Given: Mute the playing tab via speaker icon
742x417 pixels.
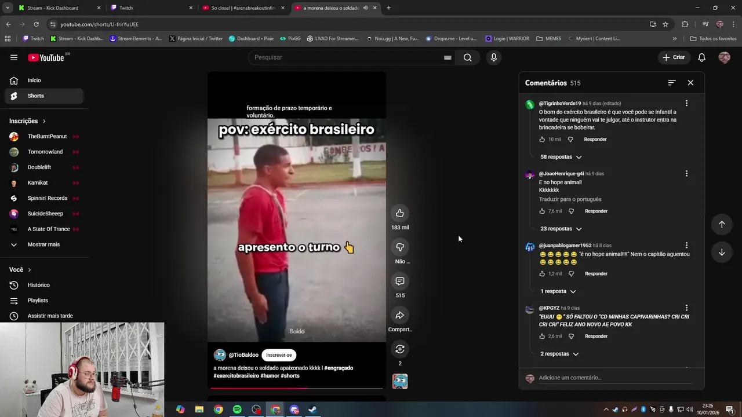Looking at the screenshot, I should [x=365, y=8].
